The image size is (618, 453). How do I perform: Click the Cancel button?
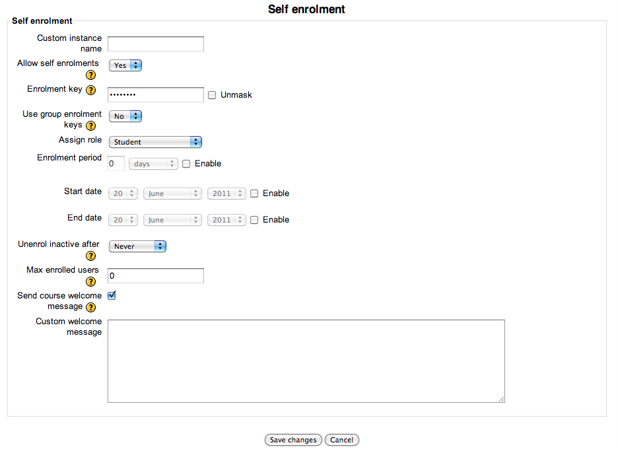point(342,440)
